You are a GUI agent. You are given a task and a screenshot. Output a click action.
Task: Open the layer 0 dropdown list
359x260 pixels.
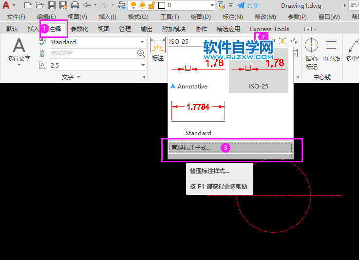click(x=212, y=5)
